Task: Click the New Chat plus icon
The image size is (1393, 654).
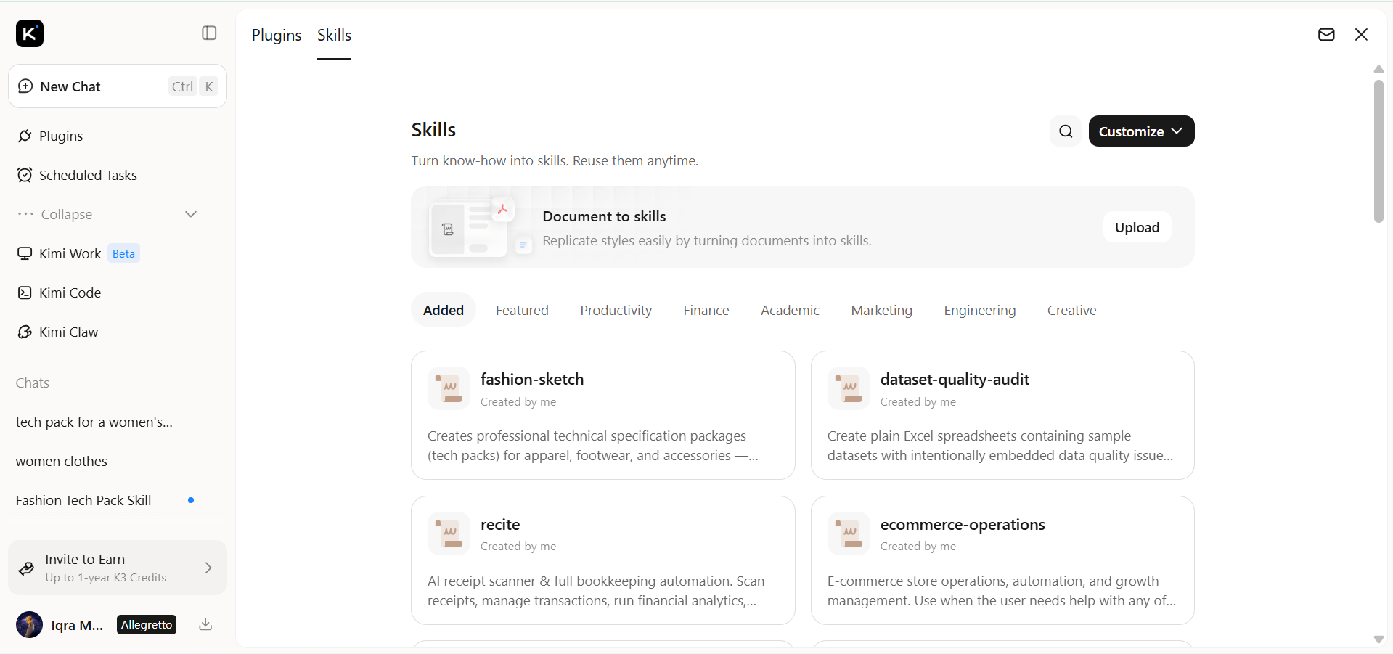Action: (25, 86)
